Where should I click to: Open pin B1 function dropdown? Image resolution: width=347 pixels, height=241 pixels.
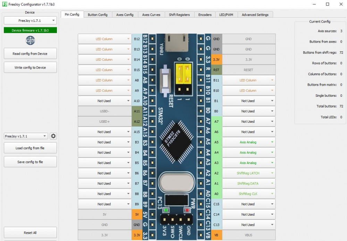pyautogui.click(x=249, y=101)
